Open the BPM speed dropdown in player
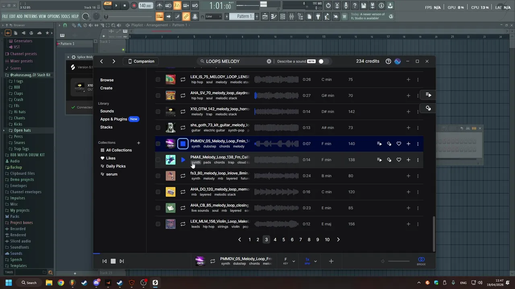This screenshot has height=289, width=515. click(x=310, y=261)
